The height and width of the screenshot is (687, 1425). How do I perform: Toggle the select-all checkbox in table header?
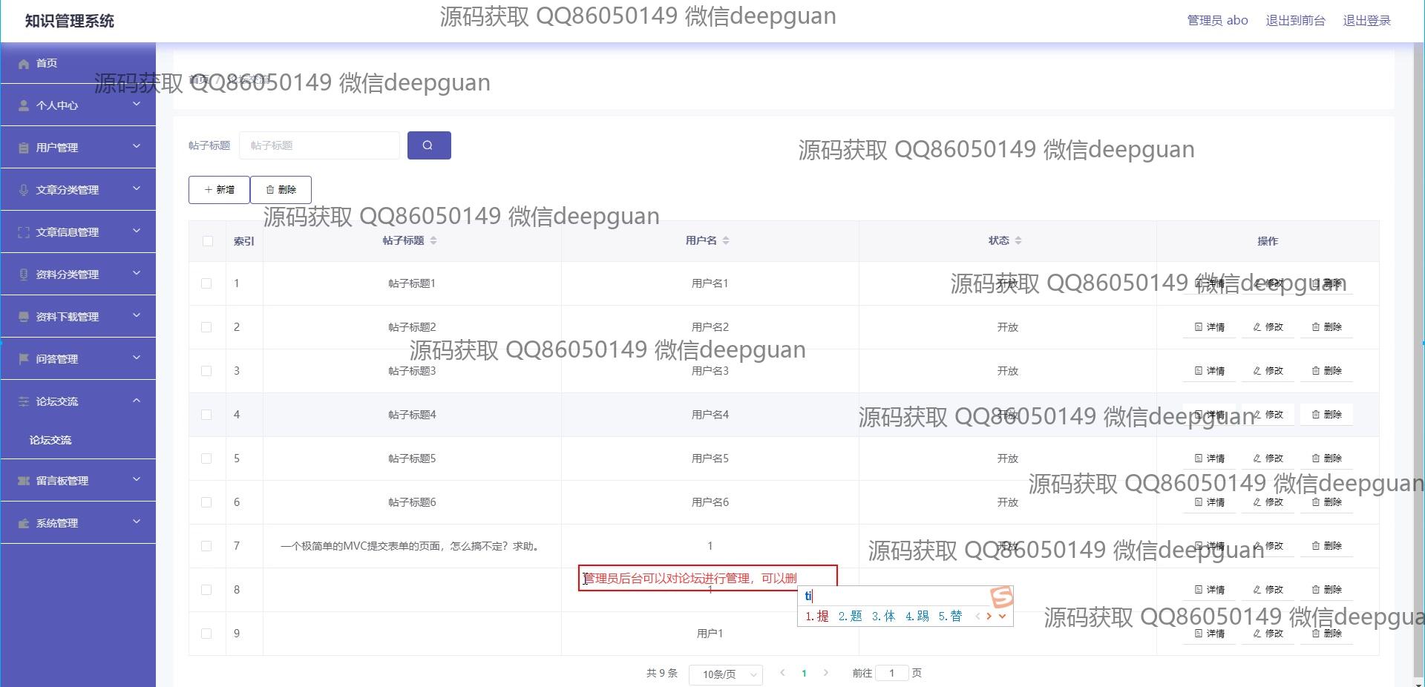tap(207, 241)
